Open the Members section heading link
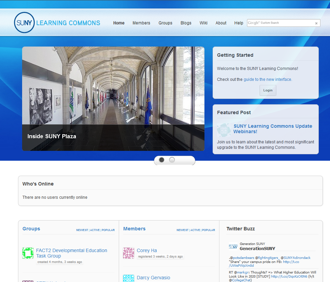Image resolution: width=330 pixels, height=282 pixels. point(134,229)
